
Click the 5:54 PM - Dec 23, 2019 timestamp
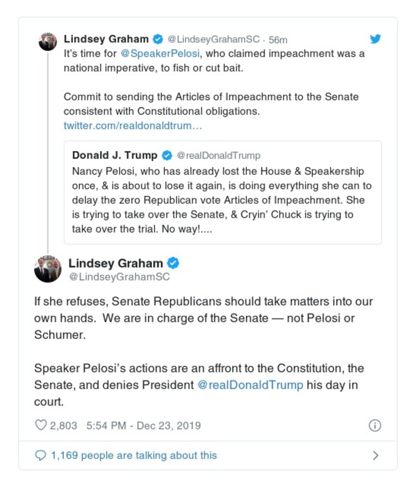pos(143,426)
